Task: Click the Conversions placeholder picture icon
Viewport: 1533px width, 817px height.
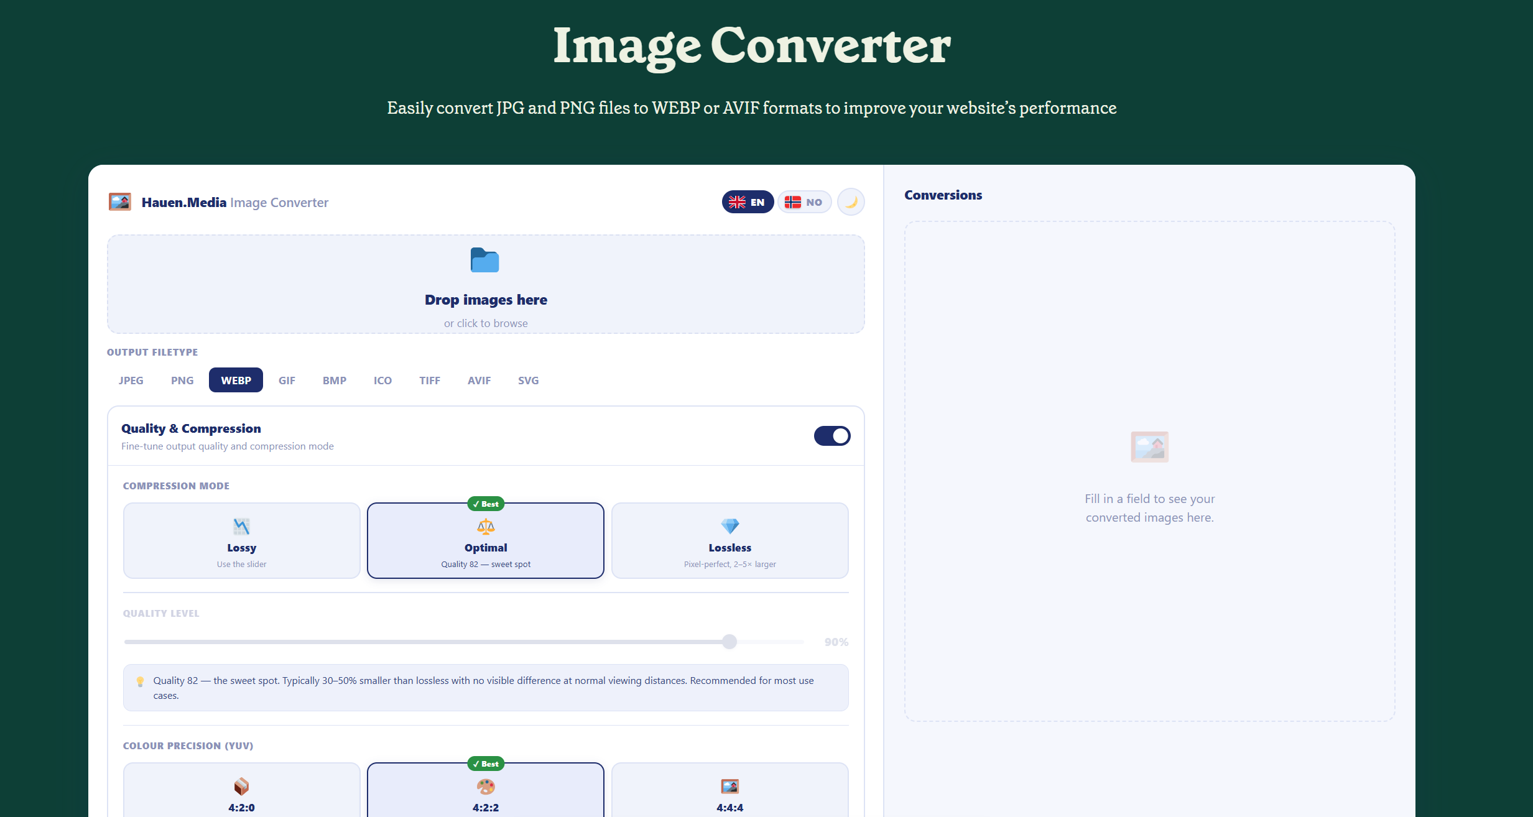Action: tap(1149, 446)
